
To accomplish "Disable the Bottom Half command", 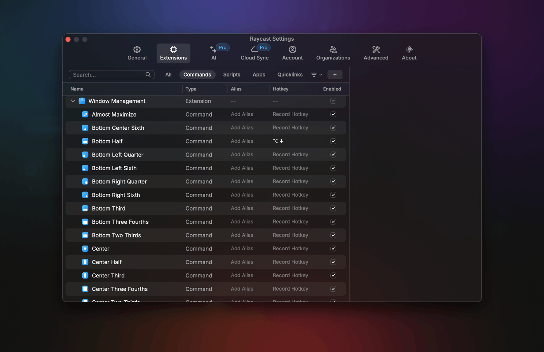I will (x=333, y=141).
